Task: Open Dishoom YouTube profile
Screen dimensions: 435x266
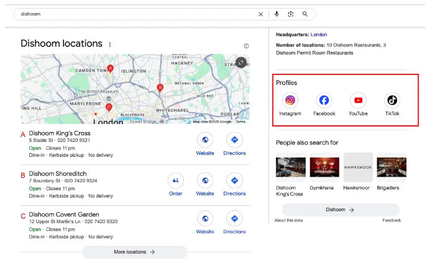Action: click(x=358, y=100)
